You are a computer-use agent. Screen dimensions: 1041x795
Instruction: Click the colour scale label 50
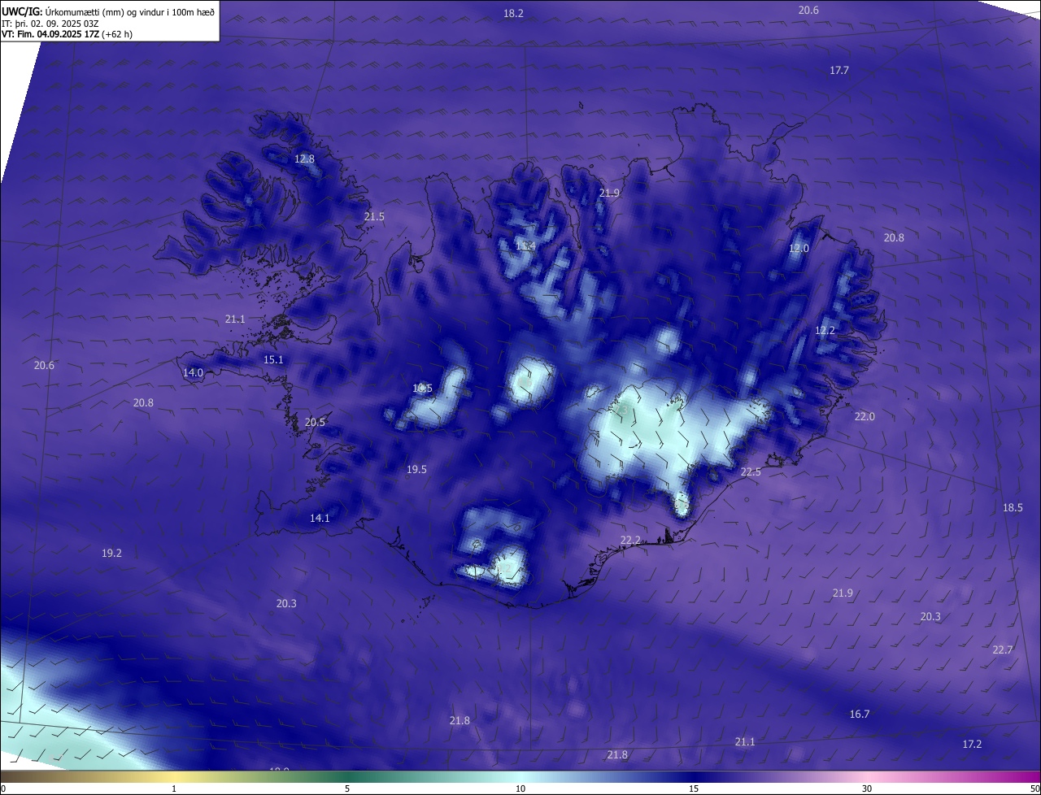click(1034, 788)
